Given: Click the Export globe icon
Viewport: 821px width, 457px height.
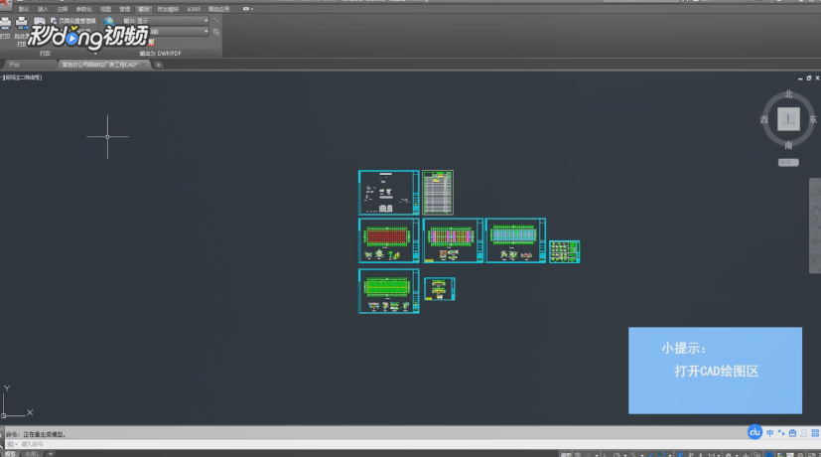Looking at the screenshot, I should click(108, 22).
